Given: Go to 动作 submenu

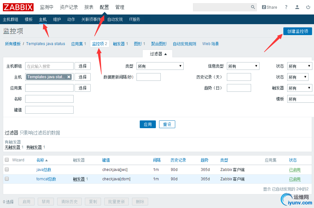Looking at the screenshot, I should 71,19.
